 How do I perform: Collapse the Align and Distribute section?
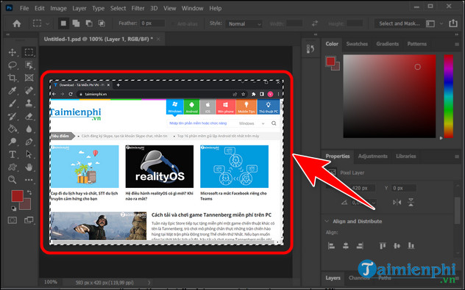click(327, 221)
